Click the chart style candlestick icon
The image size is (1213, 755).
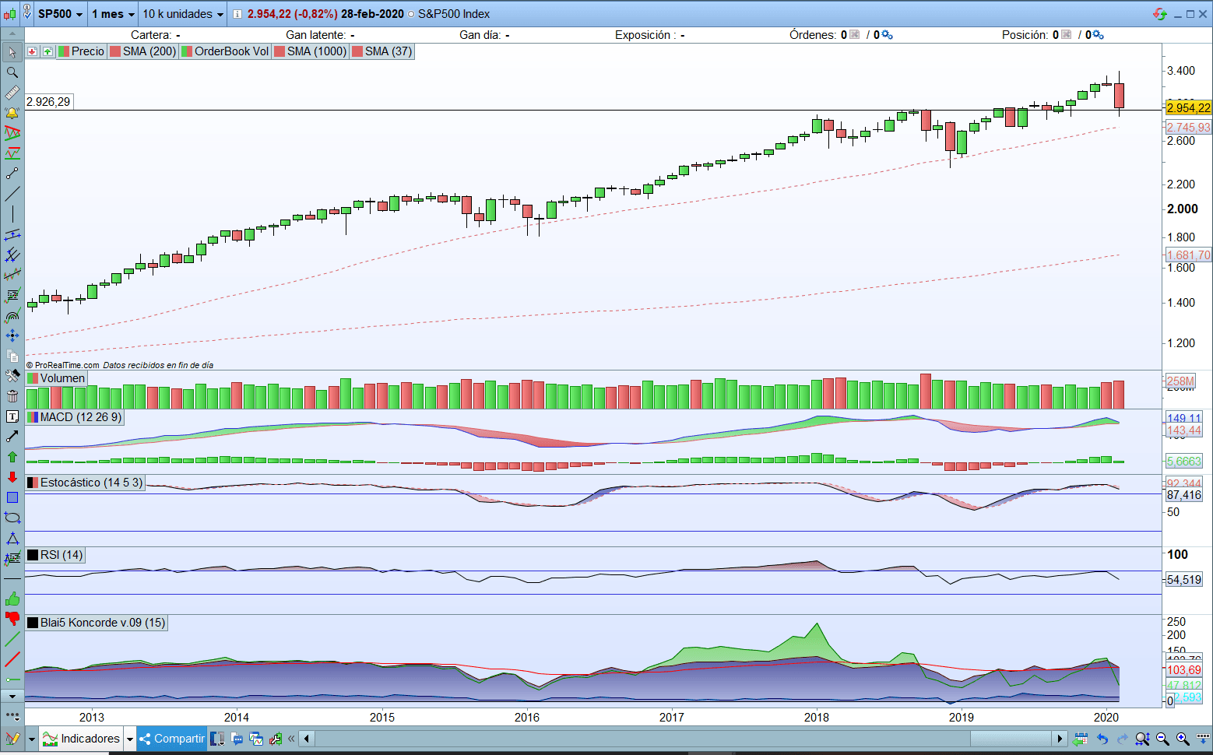click(x=9, y=13)
